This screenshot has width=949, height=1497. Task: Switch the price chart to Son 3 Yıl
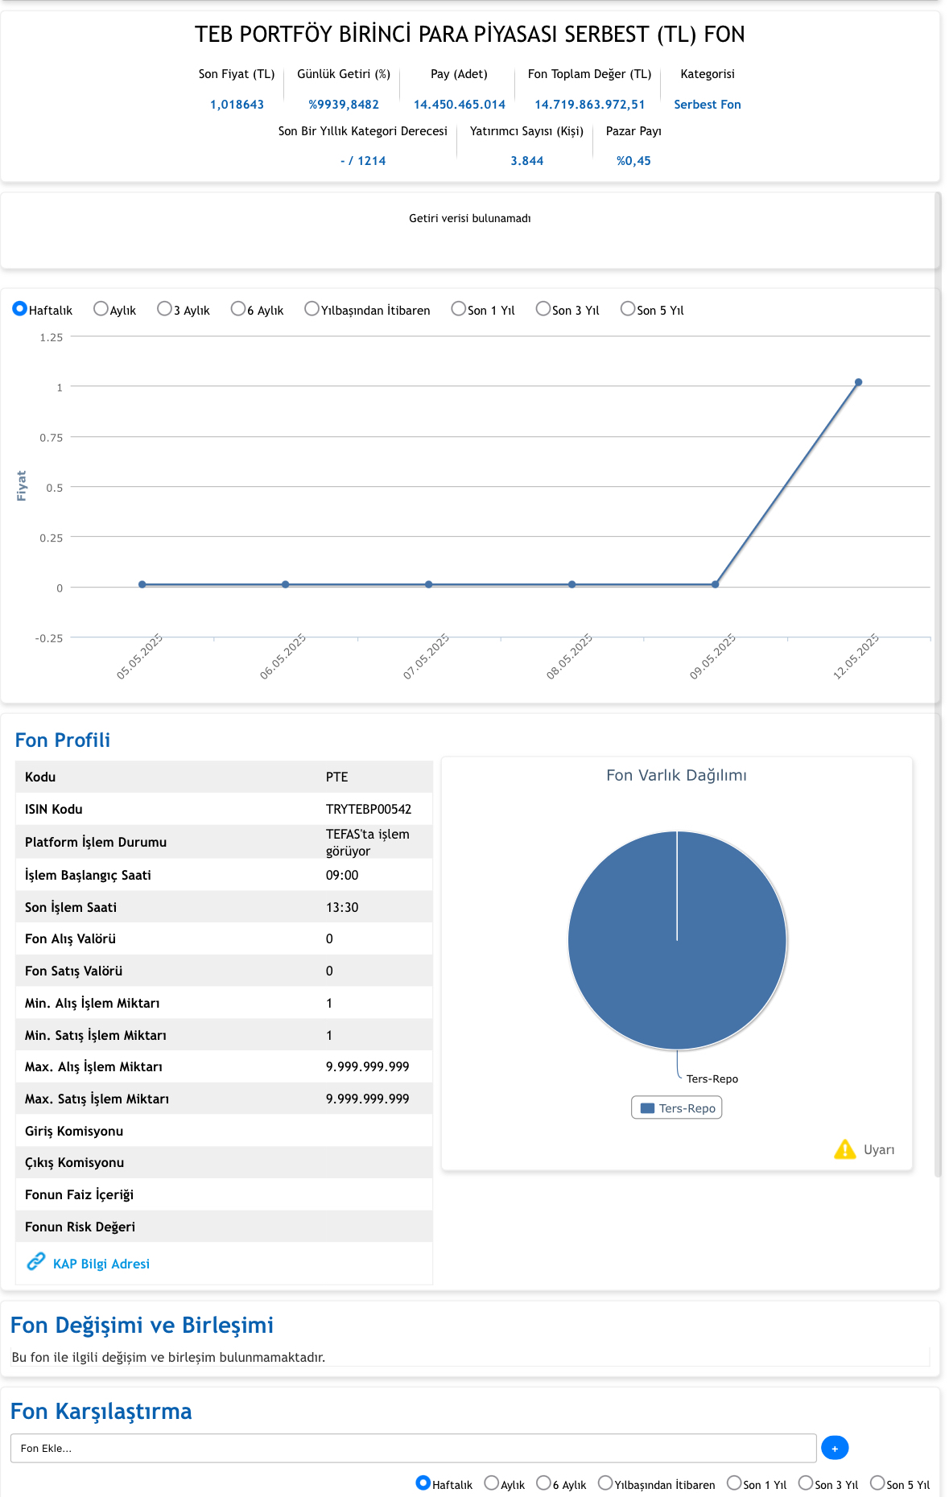(543, 309)
